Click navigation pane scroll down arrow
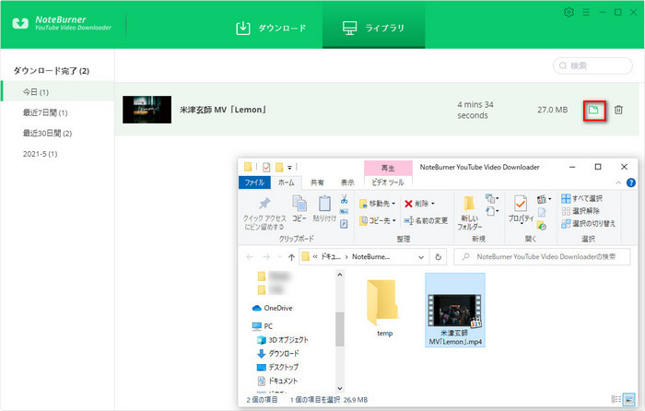The width and height of the screenshot is (645, 411). tap(340, 388)
